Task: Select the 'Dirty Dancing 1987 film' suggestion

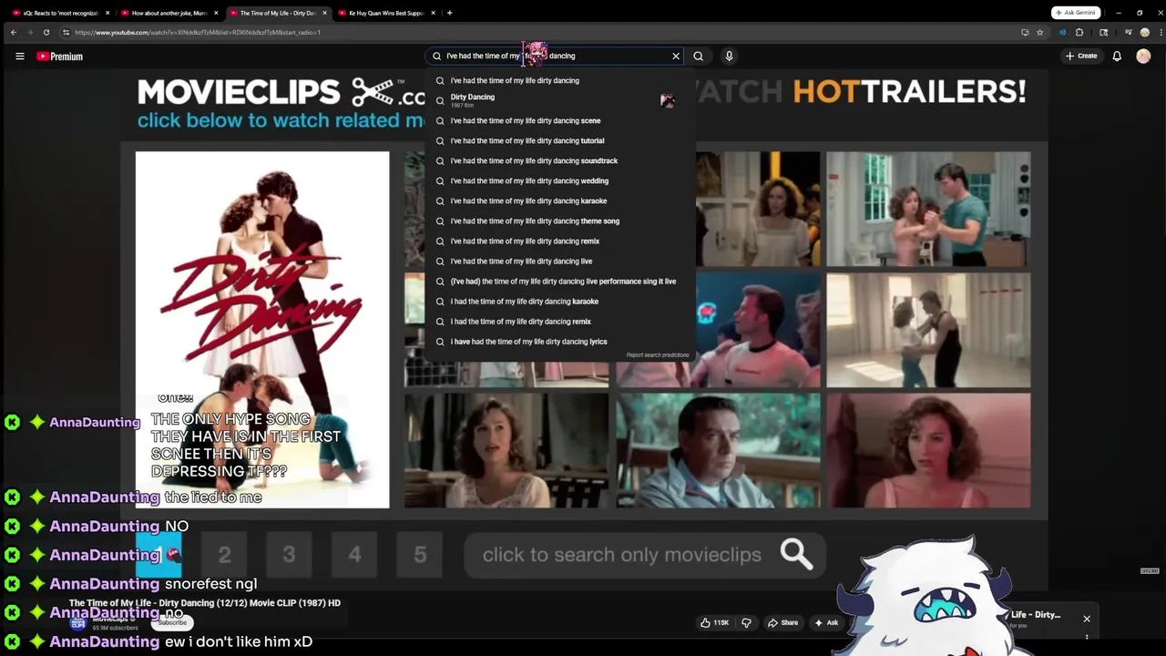Action: point(559,100)
